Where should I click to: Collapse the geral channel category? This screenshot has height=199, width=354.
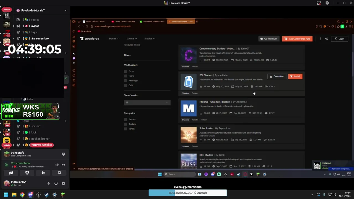pyautogui.click(x=27, y=121)
